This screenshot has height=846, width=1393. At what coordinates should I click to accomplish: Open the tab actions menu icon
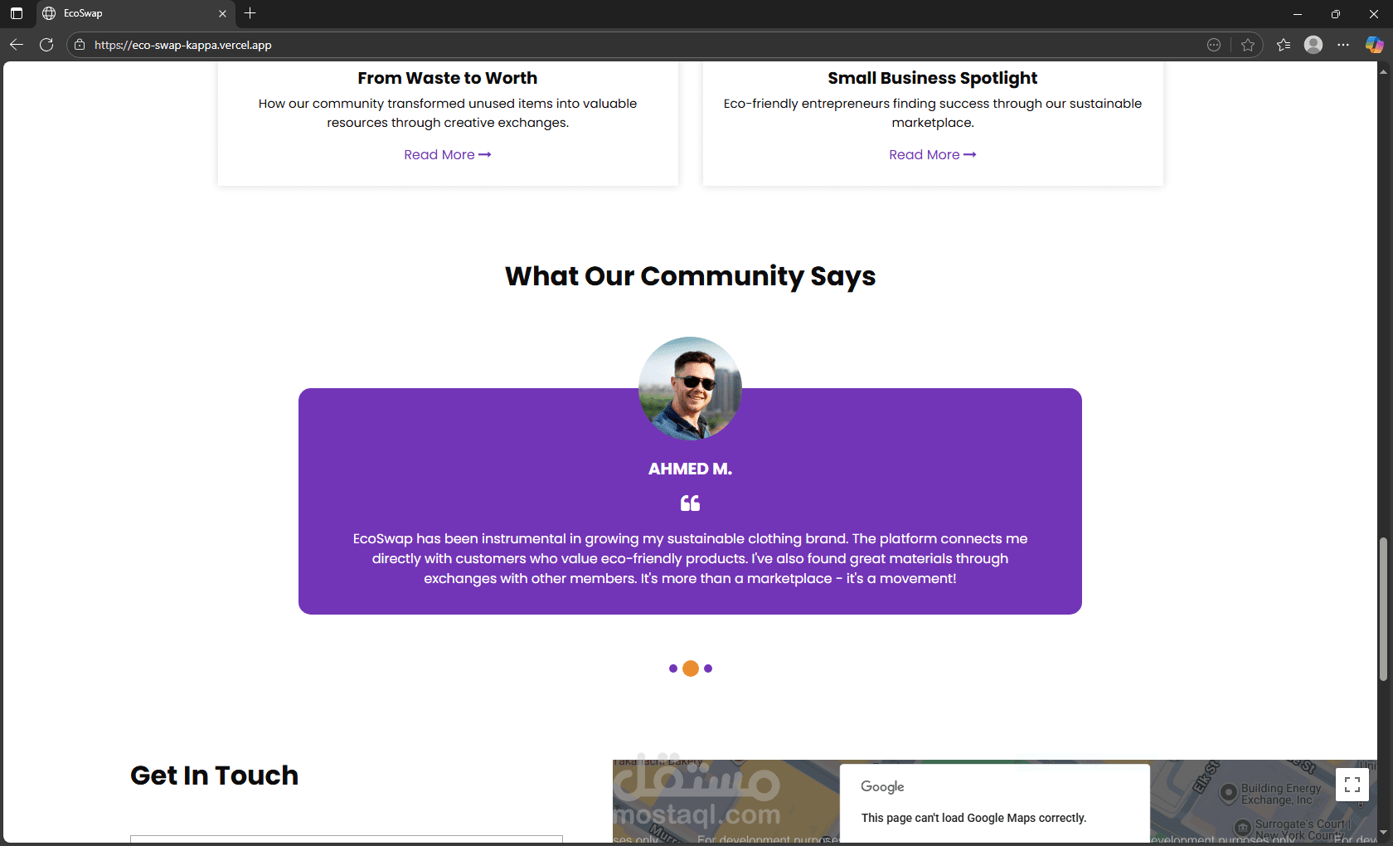click(17, 13)
